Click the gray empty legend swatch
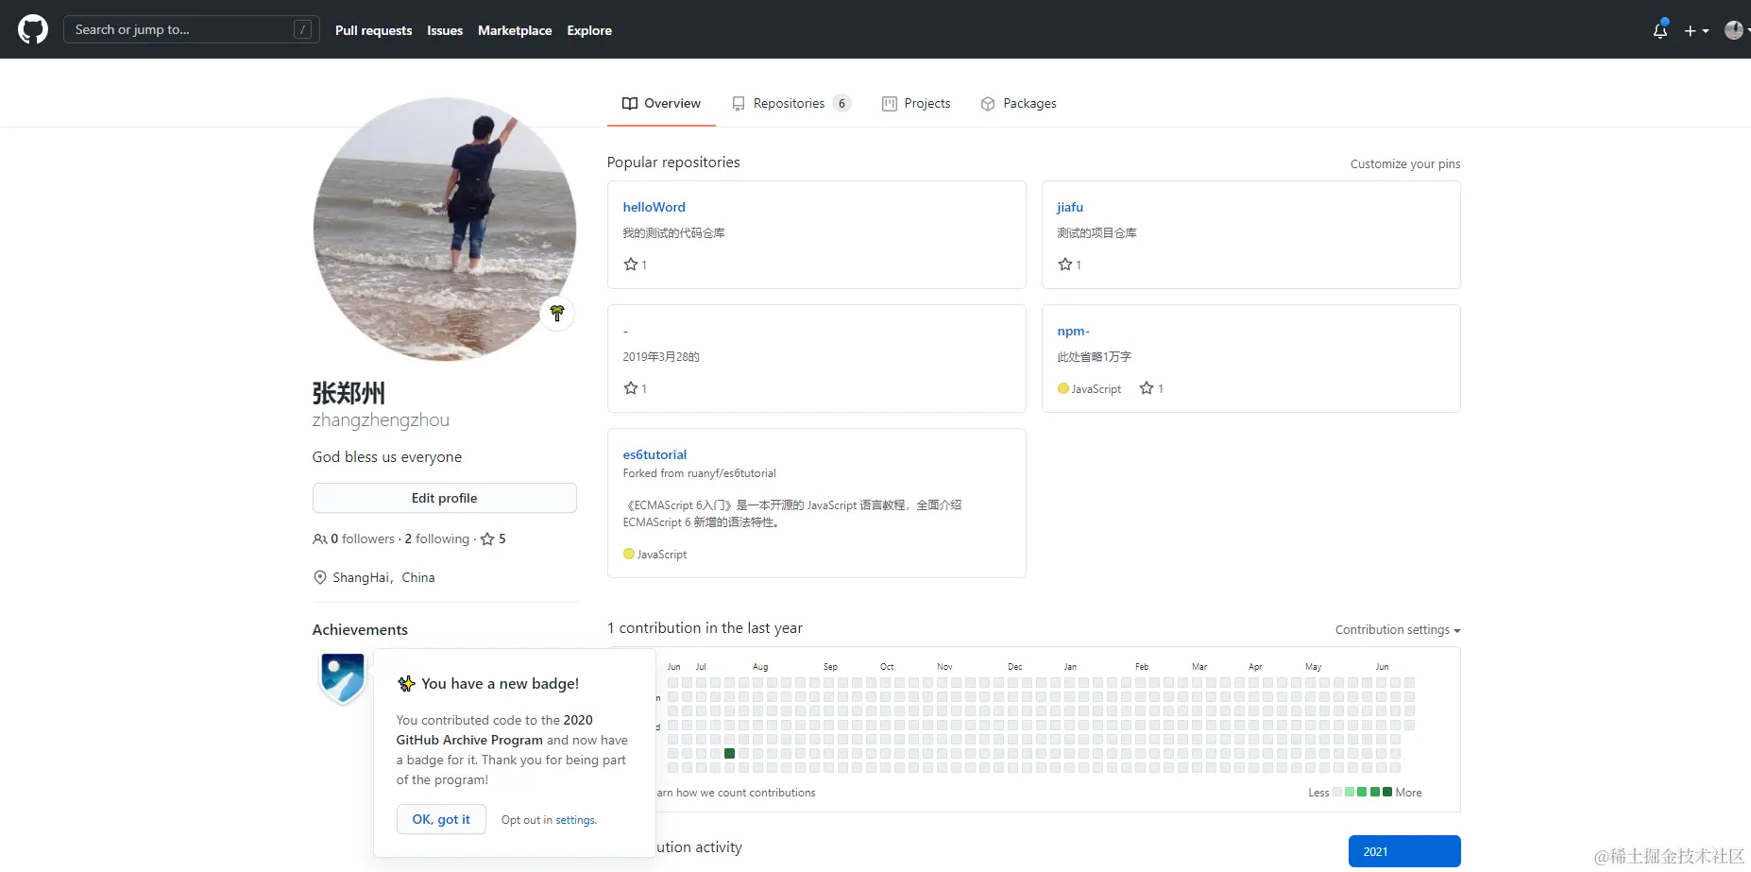The image size is (1751, 872). pos(1337,792)
